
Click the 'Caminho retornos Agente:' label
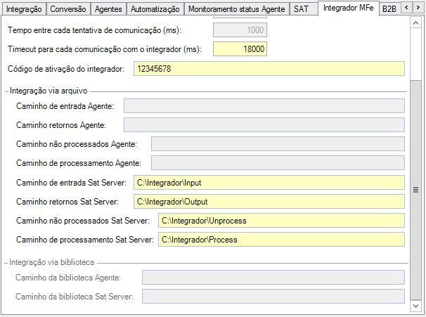[x=61, y=125]
